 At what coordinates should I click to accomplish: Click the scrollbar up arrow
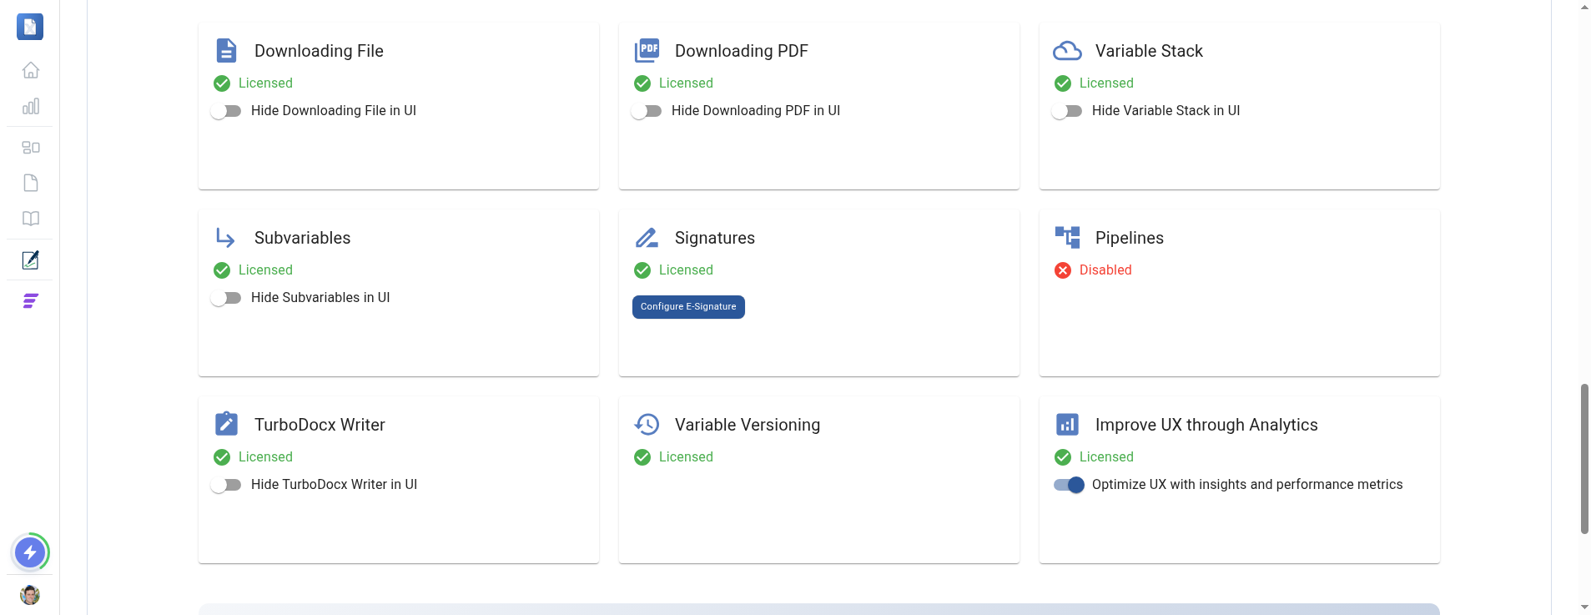pyautogui.click(x=1584, y=7)
